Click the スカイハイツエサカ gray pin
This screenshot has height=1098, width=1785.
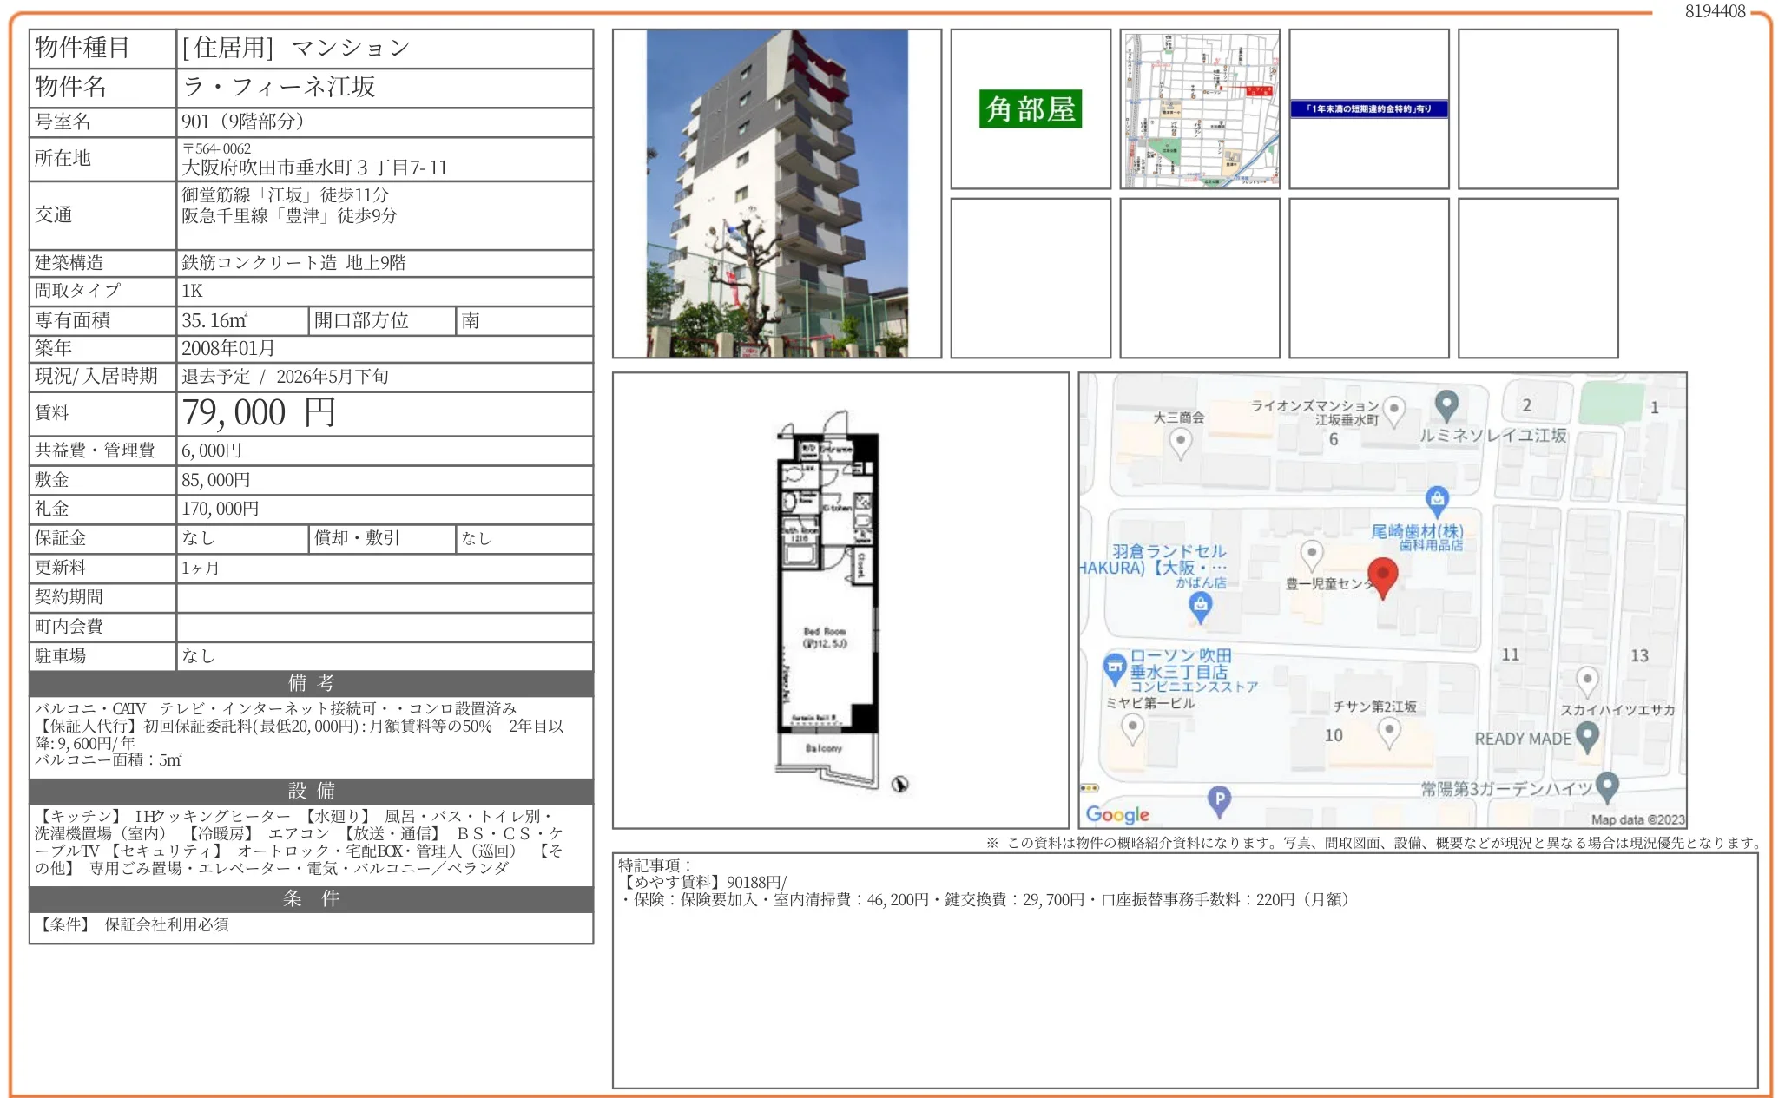(x=1587, y=680)
